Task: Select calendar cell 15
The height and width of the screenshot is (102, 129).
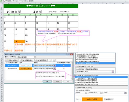Action: tap(20, 29)
